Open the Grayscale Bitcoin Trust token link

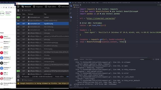(x=10, y=83)
